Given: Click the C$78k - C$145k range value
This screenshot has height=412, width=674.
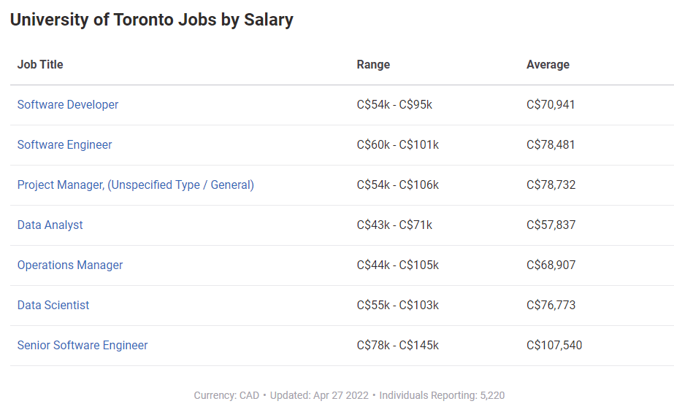Looking at the screenshot, I should tap(397, 345).
